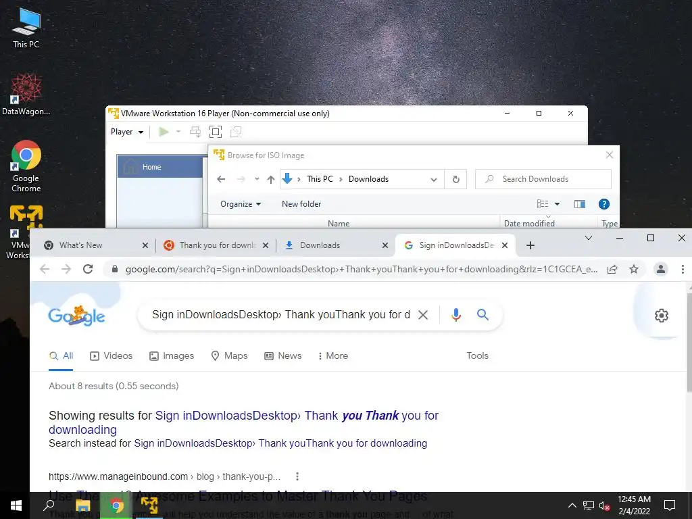Viewport: 692px width, 519px height.
Task: Click New folder button
Action: click(301, 204)
